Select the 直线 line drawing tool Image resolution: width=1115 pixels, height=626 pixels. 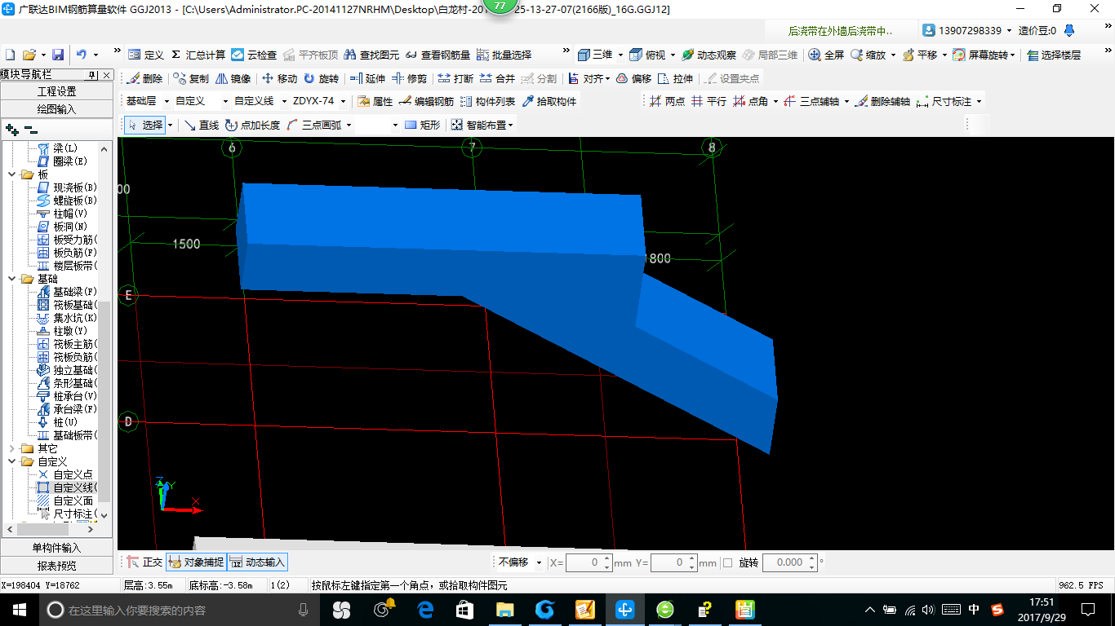(201, 125)
